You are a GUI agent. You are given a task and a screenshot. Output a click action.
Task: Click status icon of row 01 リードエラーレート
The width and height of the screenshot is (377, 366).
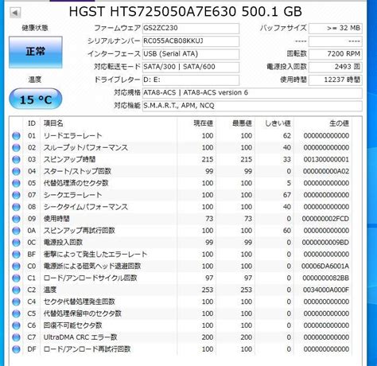16,136
